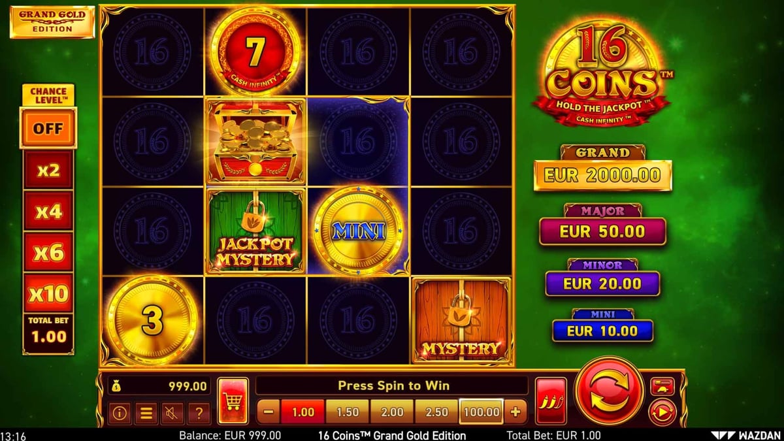Click the MINI gold coin symbol

coord(359,231)
